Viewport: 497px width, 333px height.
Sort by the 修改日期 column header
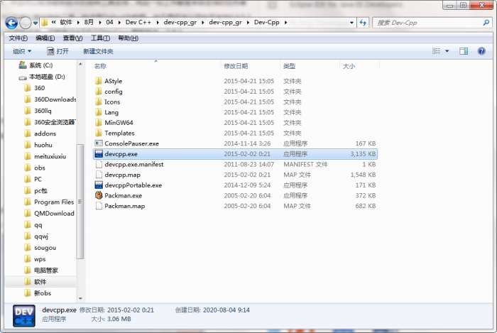coord(236,66)
